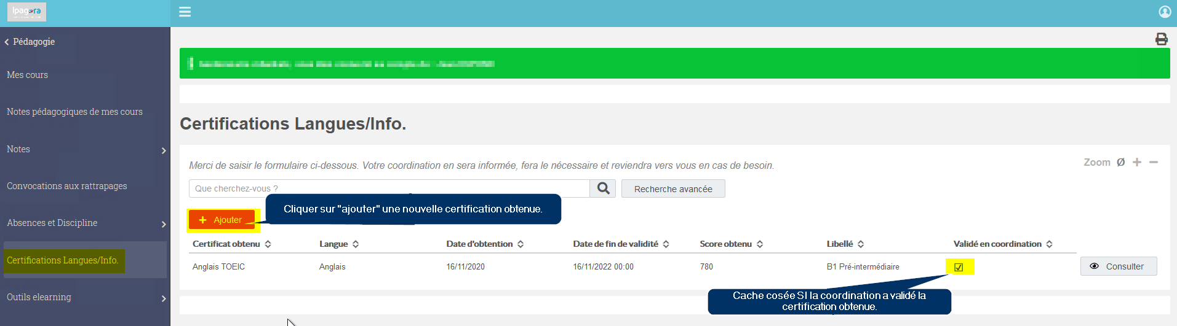Image resolution: width=1177 pixels, height=326 pixels.
Task: Click the Zoom label
Action: 1097,162
